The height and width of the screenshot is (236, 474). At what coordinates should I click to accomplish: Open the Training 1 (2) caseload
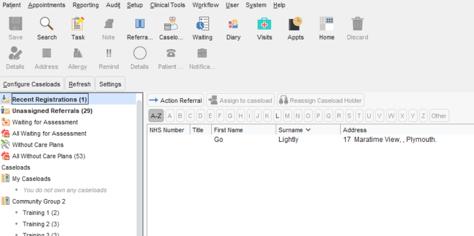pyautogui.click(x=41, y=213)
